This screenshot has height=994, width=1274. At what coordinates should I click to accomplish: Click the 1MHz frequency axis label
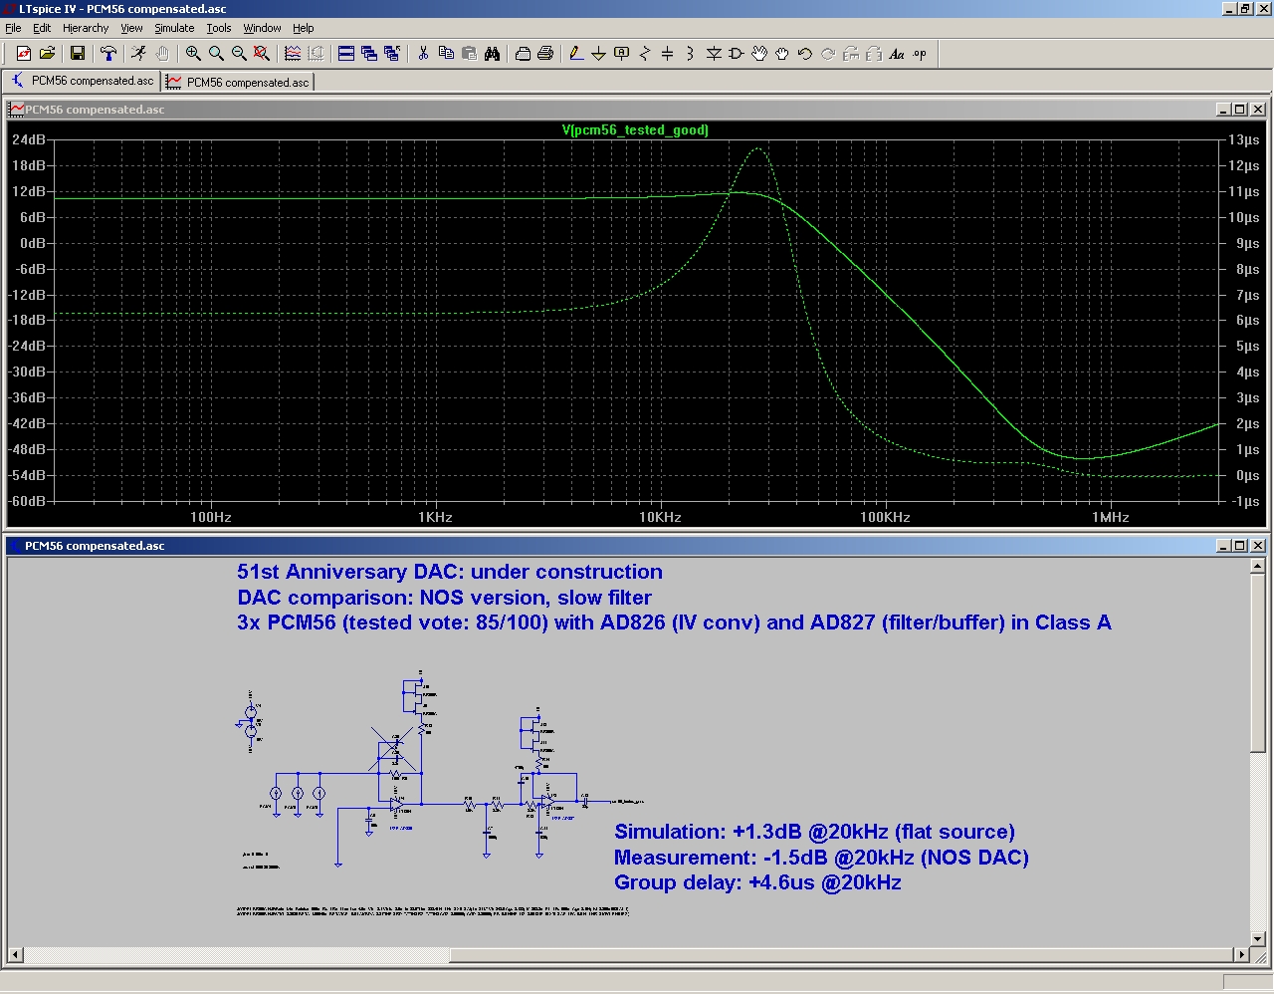click(1110, 517)
